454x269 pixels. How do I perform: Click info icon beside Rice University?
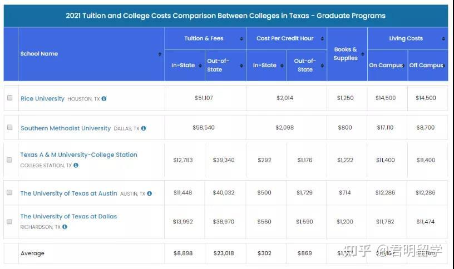pos(104,99)
